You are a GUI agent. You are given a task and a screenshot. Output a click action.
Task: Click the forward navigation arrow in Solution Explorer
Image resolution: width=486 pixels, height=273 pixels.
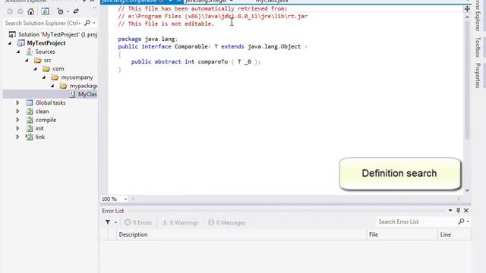coord(21,12)
